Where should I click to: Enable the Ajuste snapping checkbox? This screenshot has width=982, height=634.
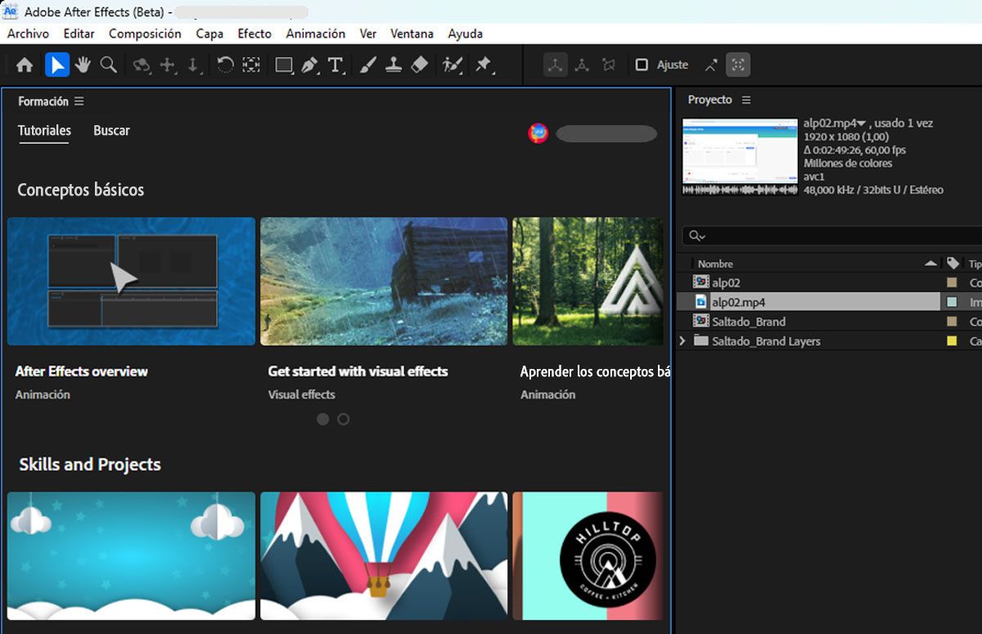[642, 65]
